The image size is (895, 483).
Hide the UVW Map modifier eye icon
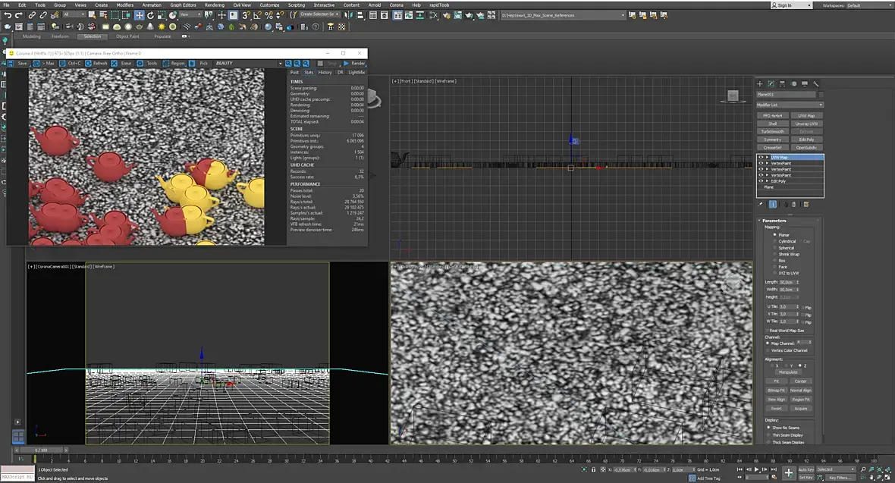760,157
